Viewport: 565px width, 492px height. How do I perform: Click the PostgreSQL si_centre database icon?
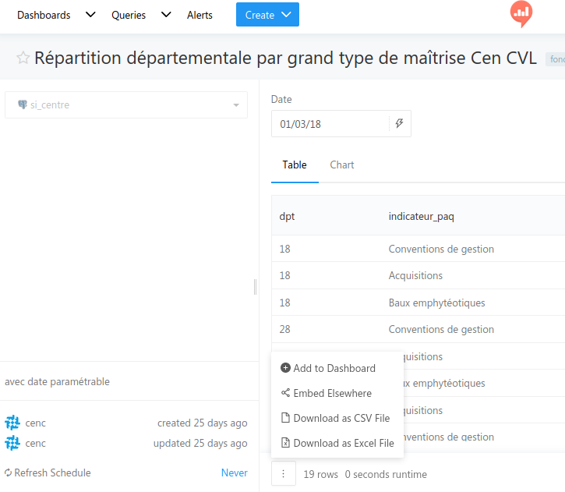(23, 105)
